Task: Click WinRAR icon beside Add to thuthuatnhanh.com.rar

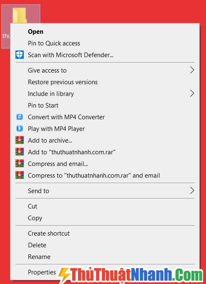Action: pyautogui.click(x=19, y=152)
